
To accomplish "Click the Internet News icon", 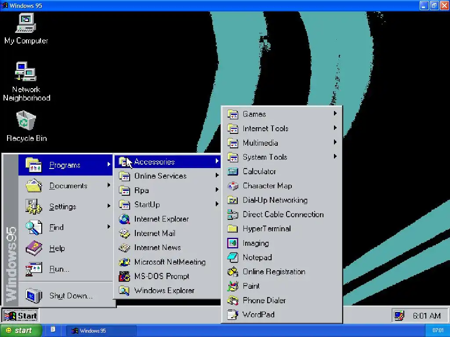I will pos(124,247).
